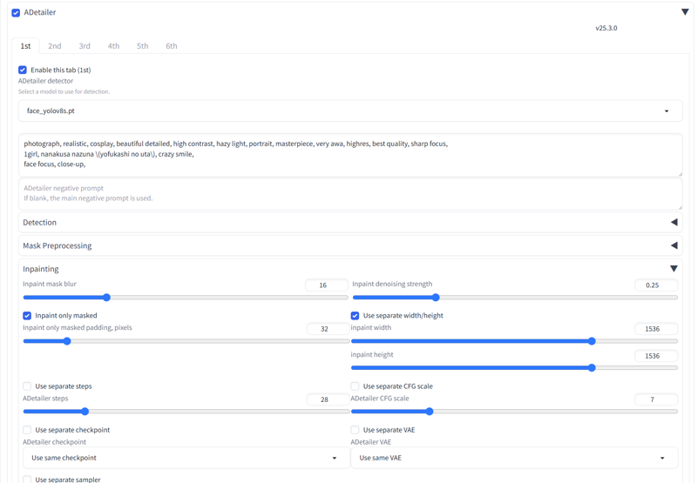Enable 'Use separate CFG scale'
Viewport: 697px width, 483px height.
(355, 386)
